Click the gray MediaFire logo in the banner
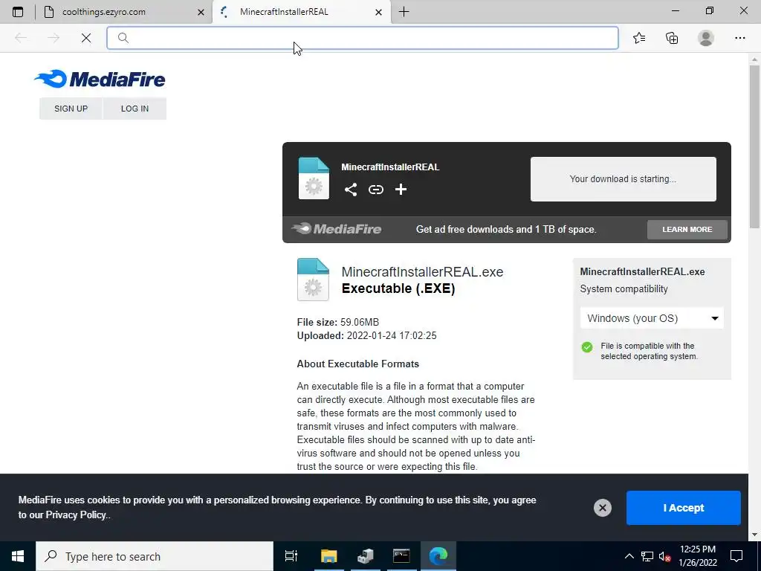The image size is (761, 571). (337, 229)
